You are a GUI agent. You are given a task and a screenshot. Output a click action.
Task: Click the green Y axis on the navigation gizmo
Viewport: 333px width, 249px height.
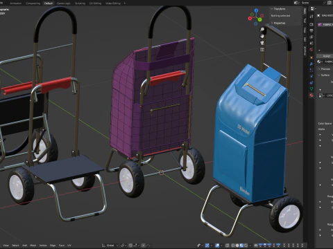tap(260, 19)
